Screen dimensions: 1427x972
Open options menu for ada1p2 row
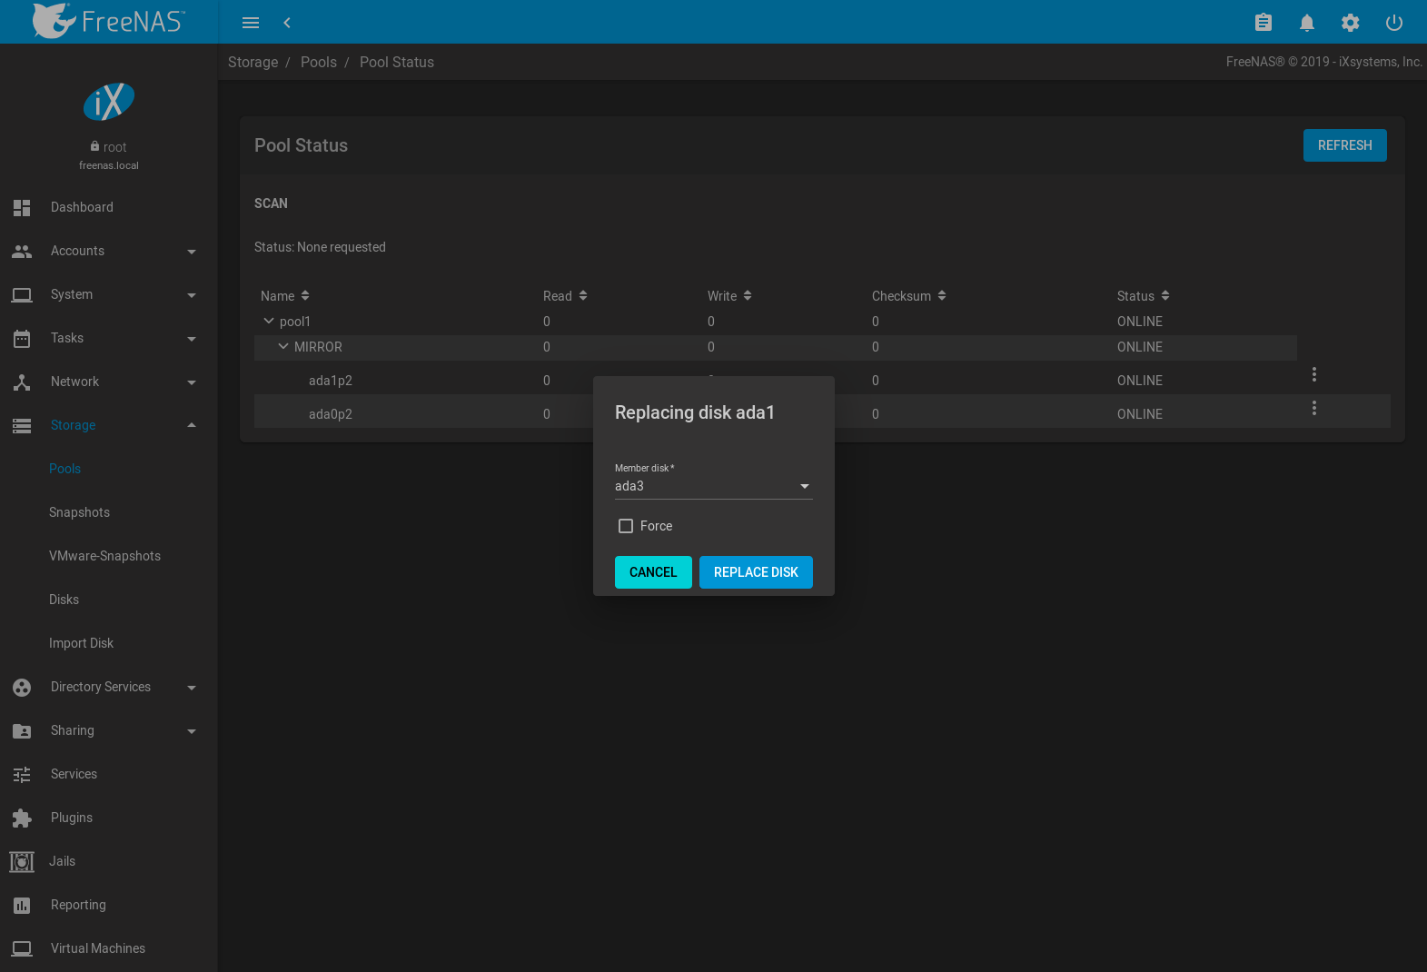click(x=1313, y=374)
